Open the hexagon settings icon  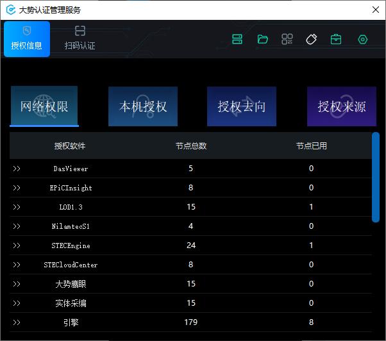[363, 39]
